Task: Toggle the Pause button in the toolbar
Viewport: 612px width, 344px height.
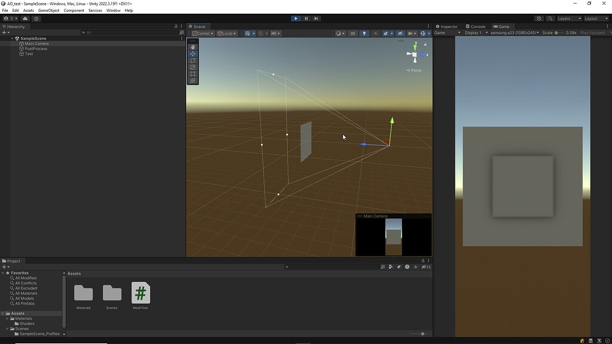Action: pos(306,19)
